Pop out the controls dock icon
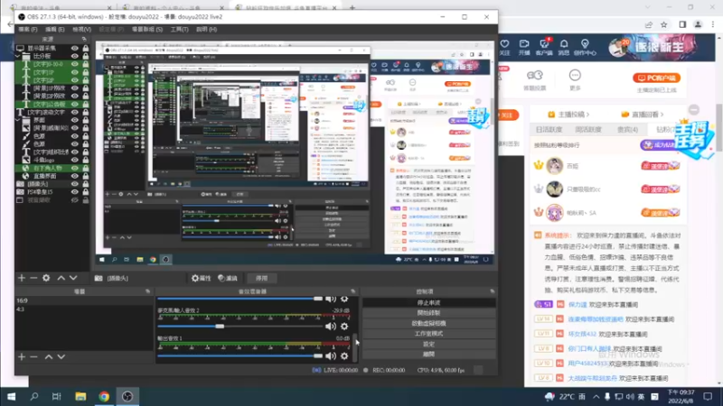The width and height of the screenshot is (723, 406). pos(492,291)
